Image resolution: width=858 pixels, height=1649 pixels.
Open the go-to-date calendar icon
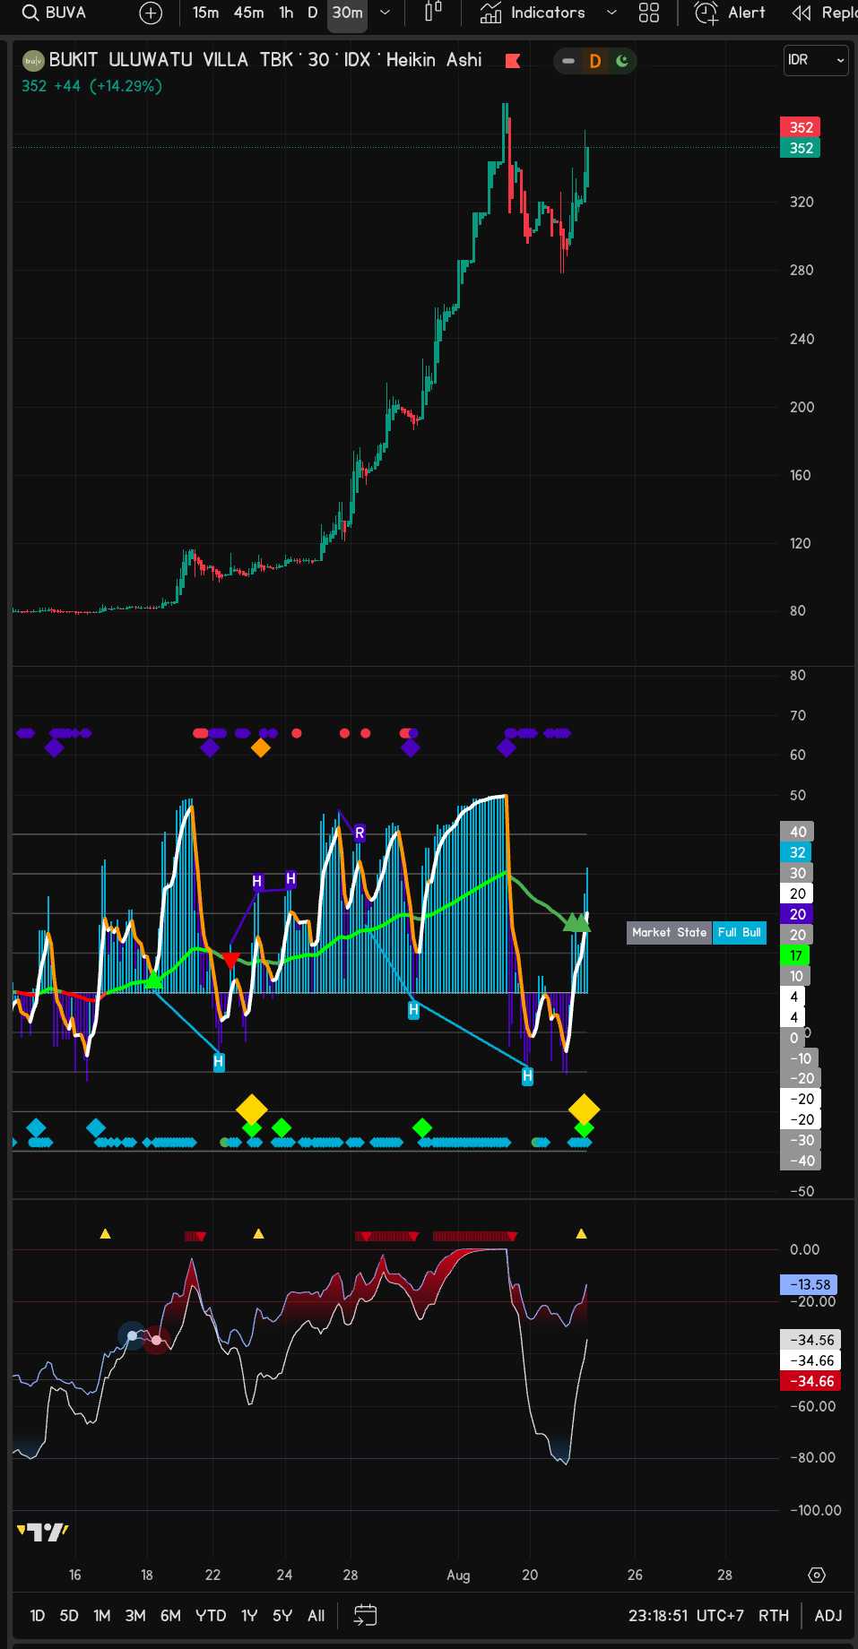coord(366,1615)
